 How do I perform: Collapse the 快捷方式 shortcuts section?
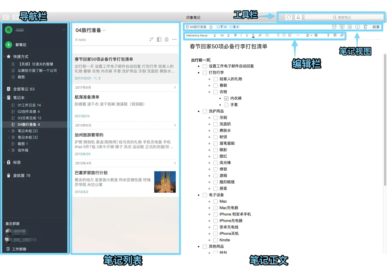coord(4,57)
